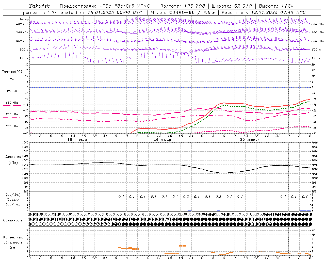Select the "ЗапСиб УГМС" provider text
Viewport: 325px width, 260px height.
click(x=134, y=6)
